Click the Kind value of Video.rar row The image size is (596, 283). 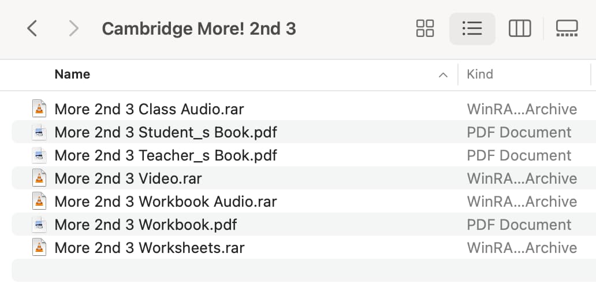(x=522, y=178)
